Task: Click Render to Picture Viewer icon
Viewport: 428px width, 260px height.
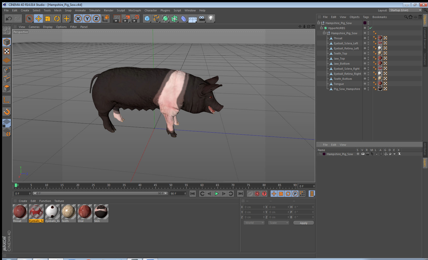Action: (x=126, y=18)
